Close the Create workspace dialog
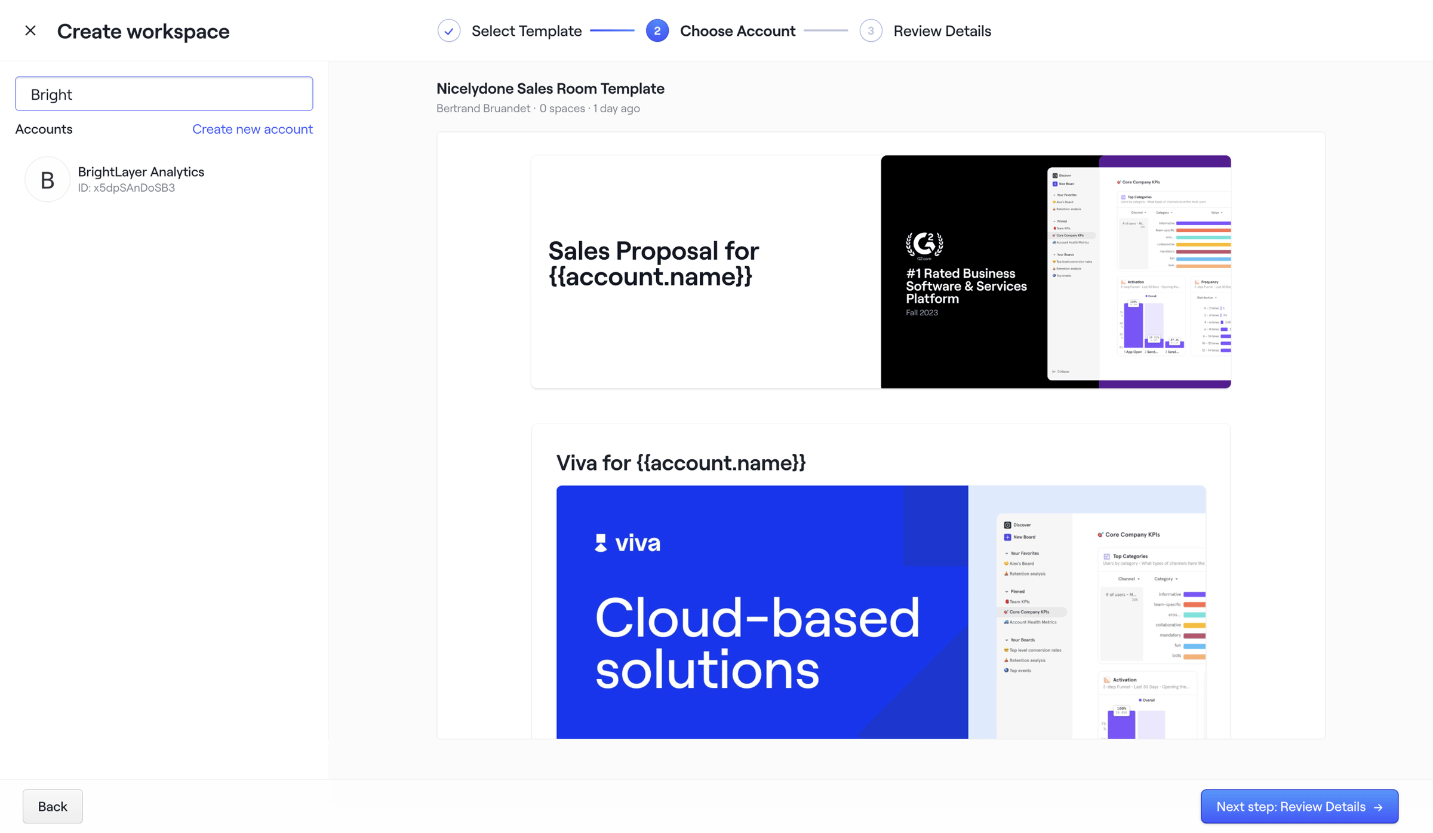 30,30
